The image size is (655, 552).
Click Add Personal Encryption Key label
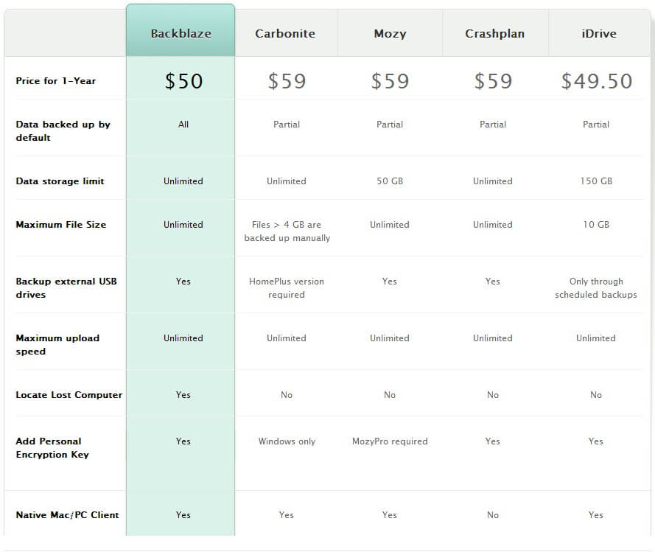(x=52, y=448)
